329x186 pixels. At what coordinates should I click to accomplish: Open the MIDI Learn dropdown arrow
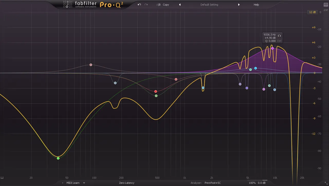pyautogui.click(x=84, y=183)
